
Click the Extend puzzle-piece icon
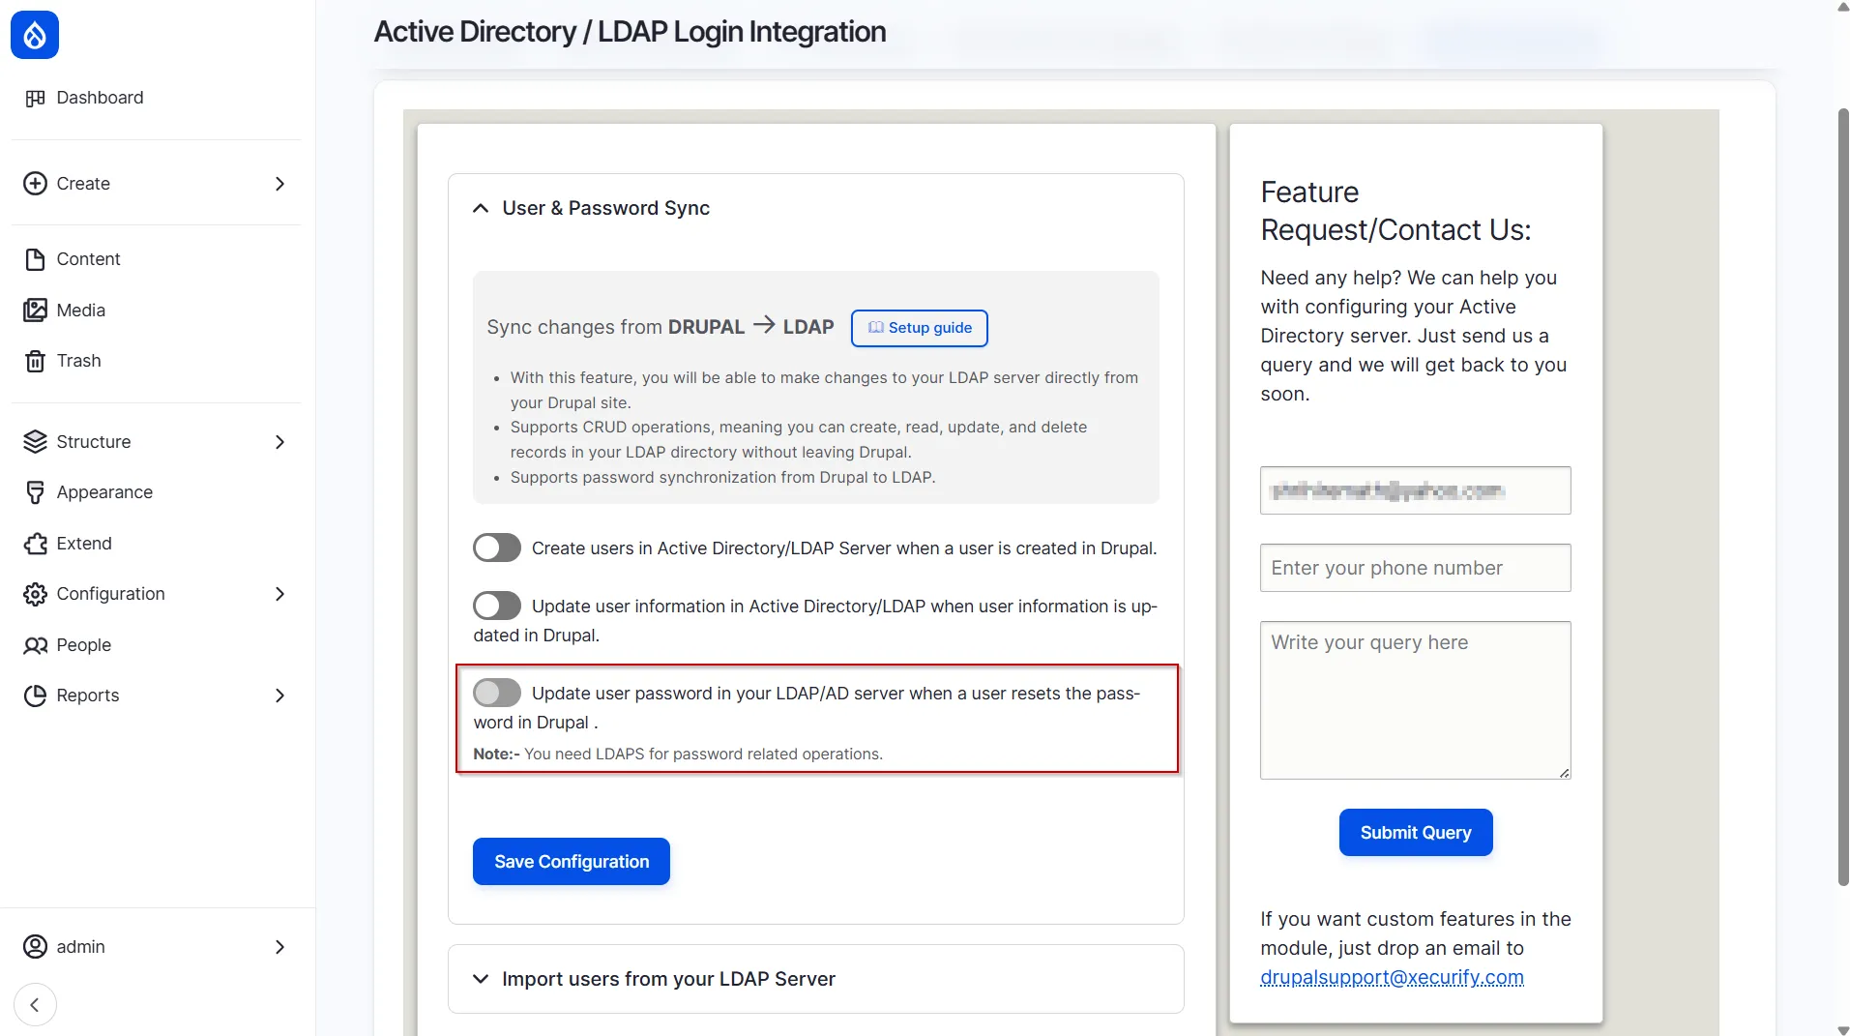pos(35,544)
